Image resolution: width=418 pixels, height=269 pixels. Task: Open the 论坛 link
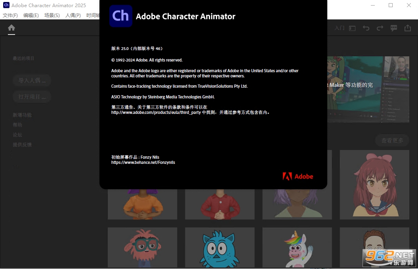click(x=17, y=135)
